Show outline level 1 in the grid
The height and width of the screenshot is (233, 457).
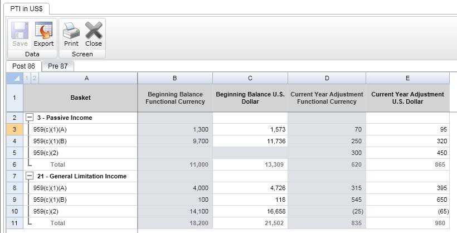pyautogui.click(x=26, y=78)
